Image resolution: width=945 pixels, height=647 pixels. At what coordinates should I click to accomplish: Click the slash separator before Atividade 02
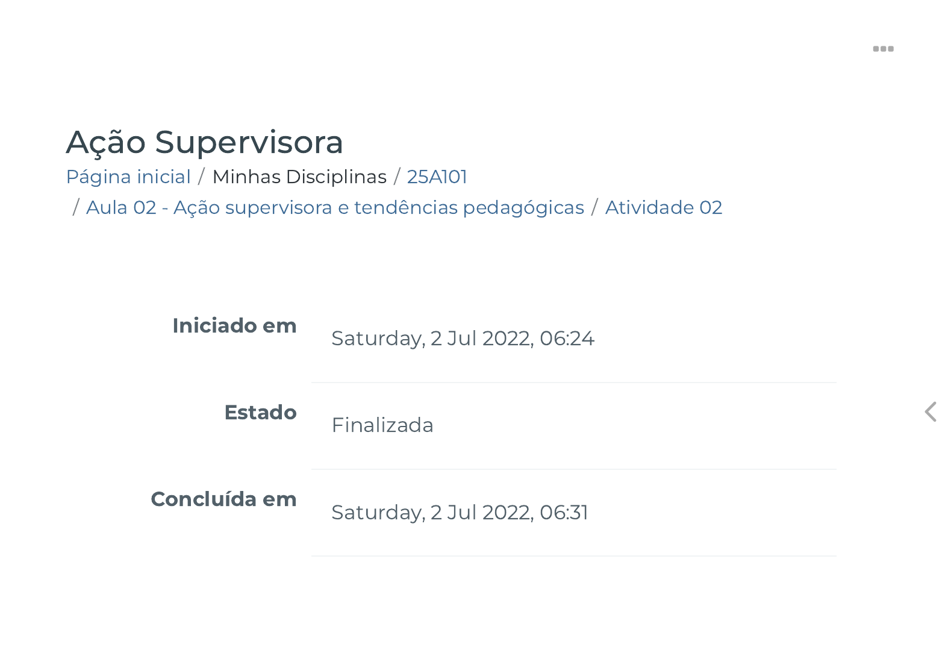point(594,207)
